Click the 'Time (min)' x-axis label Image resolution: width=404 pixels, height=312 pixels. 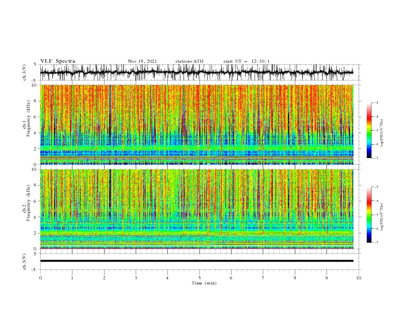click(204, 283)
